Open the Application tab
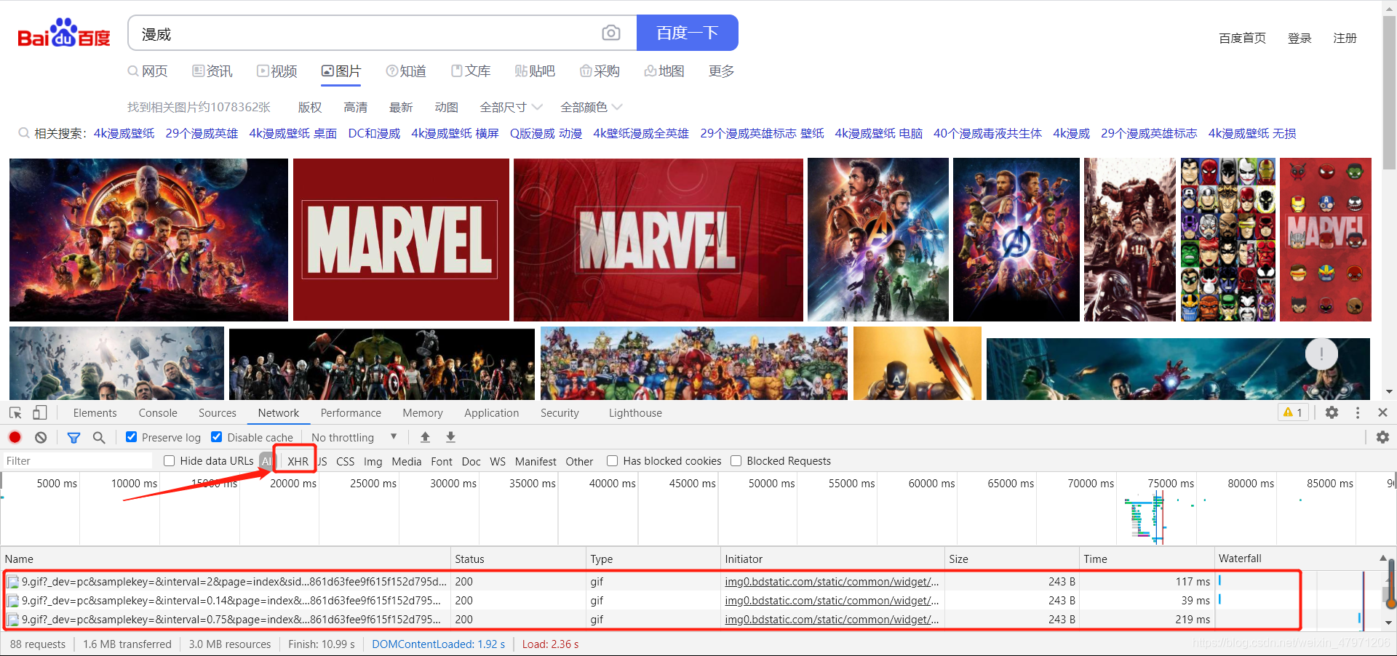1397x656 pixels. pos(492,413)
